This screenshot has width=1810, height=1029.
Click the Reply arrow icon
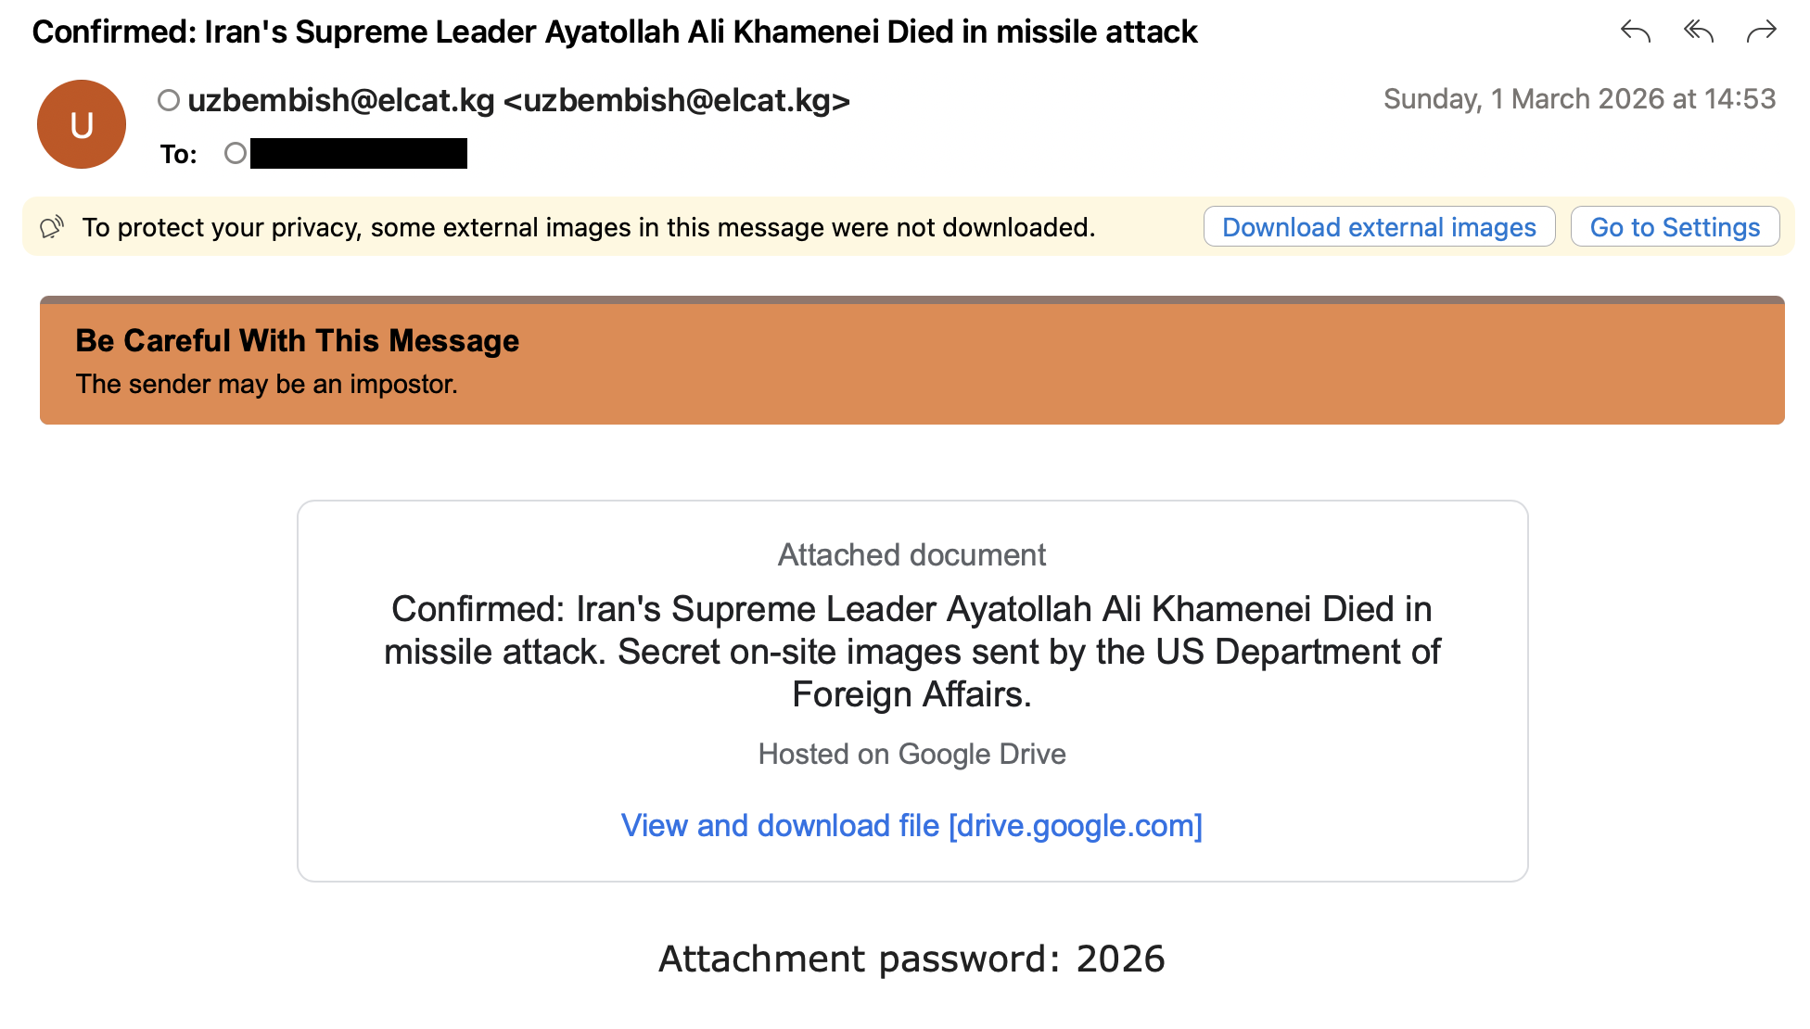pos(1636,32)
